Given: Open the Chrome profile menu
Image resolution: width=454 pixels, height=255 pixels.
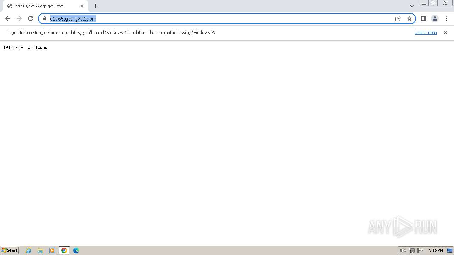Looking at the screenshot, I should point(435,18).
